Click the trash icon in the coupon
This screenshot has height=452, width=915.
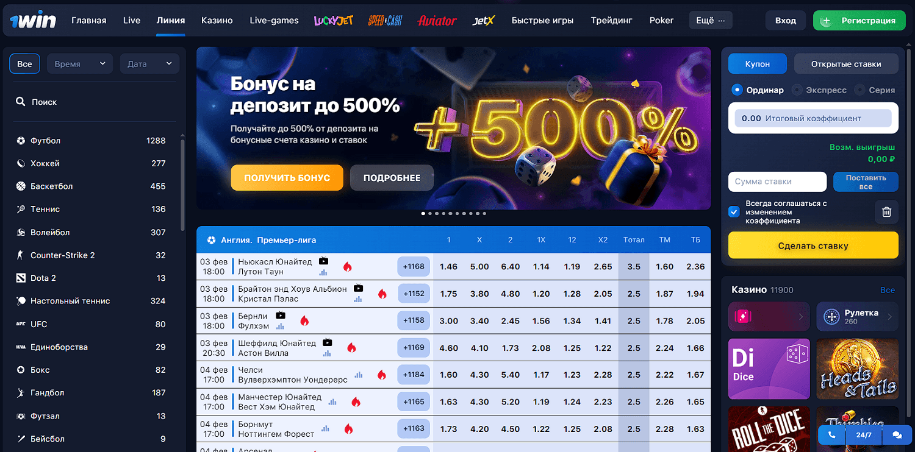click(886, 212)
